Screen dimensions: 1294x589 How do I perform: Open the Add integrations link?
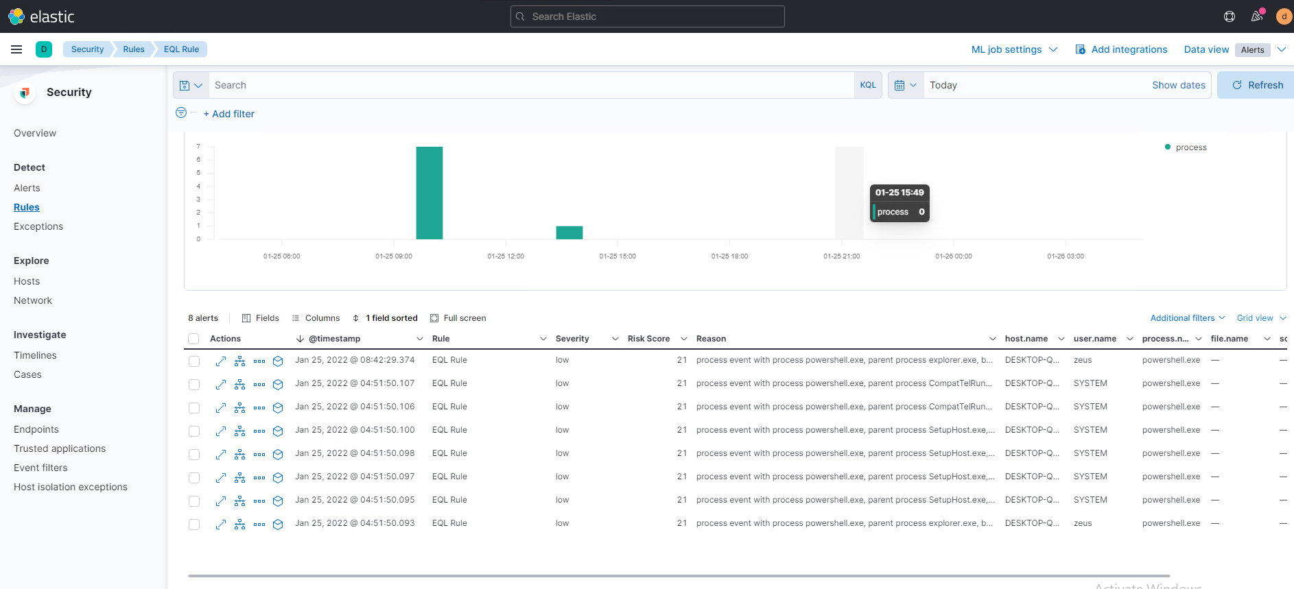pyautogui.click(x=1121, y=49)
